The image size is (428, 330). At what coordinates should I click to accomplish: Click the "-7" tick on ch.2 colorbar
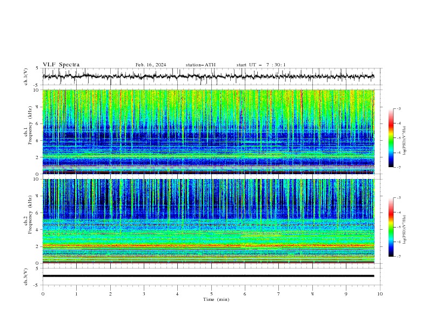click(x=399, y=256)
